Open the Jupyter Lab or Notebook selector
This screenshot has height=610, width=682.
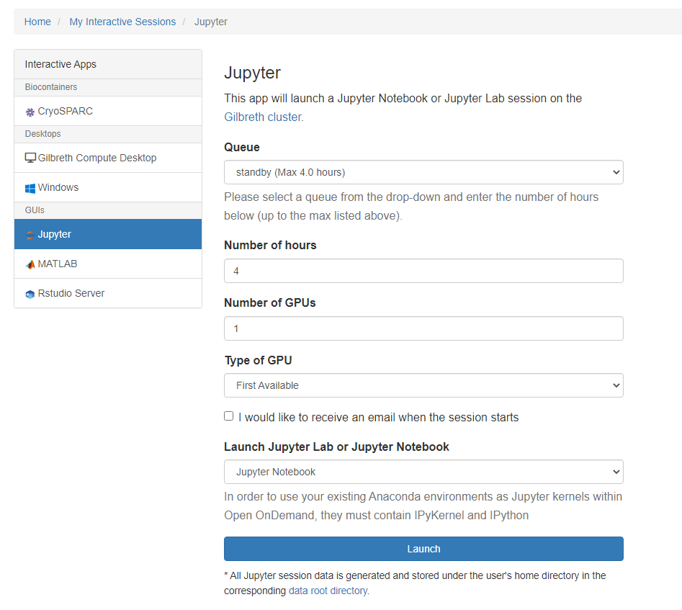423,472
